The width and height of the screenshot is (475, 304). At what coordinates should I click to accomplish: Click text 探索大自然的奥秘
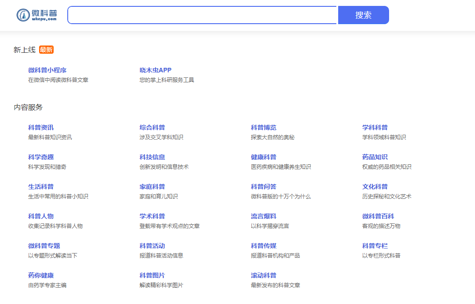tap(273, 137)
